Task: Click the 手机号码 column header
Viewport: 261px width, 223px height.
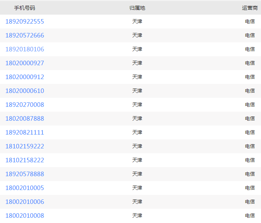Action: coord(25,8)
